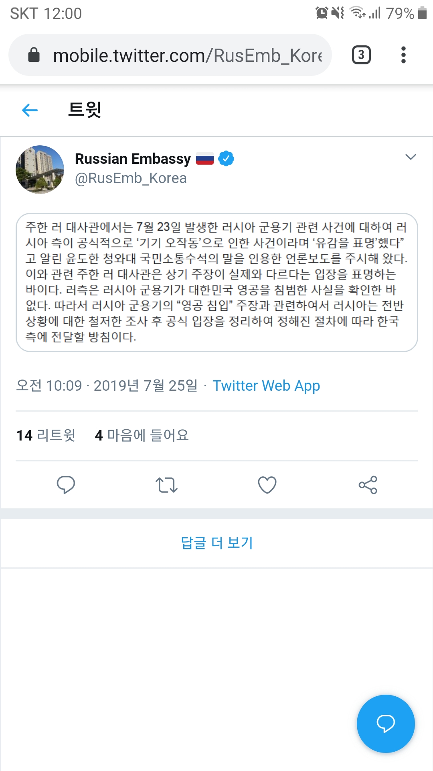
Task: Go back using the blue back arrow
Action: [x=28, y=110]
